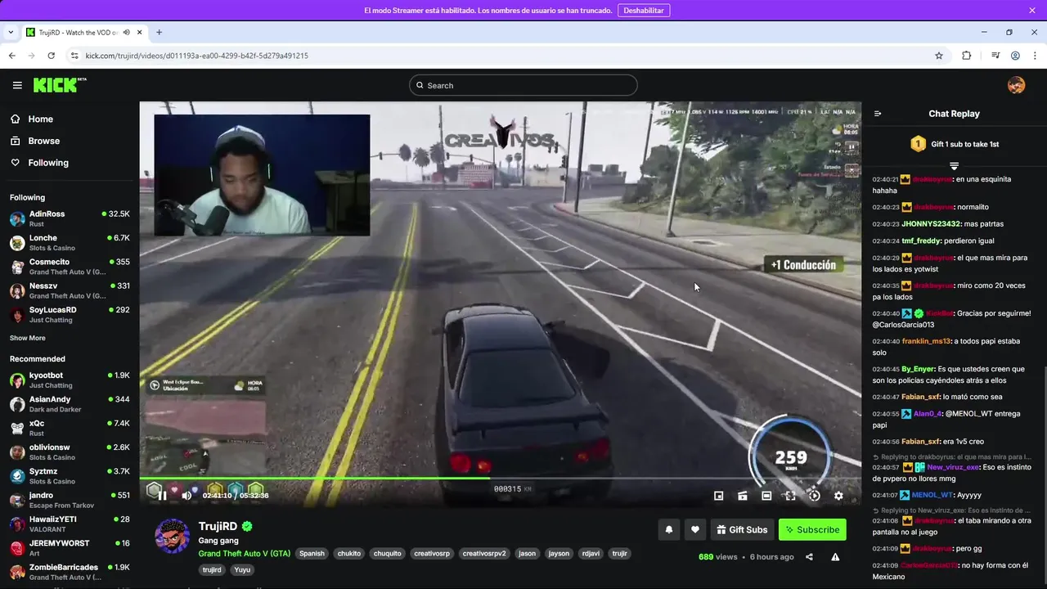Go to the Kick logo homepage
The height and width of the screenshot is (589, 1047).
pyautogui.click(x=60, y=85)
